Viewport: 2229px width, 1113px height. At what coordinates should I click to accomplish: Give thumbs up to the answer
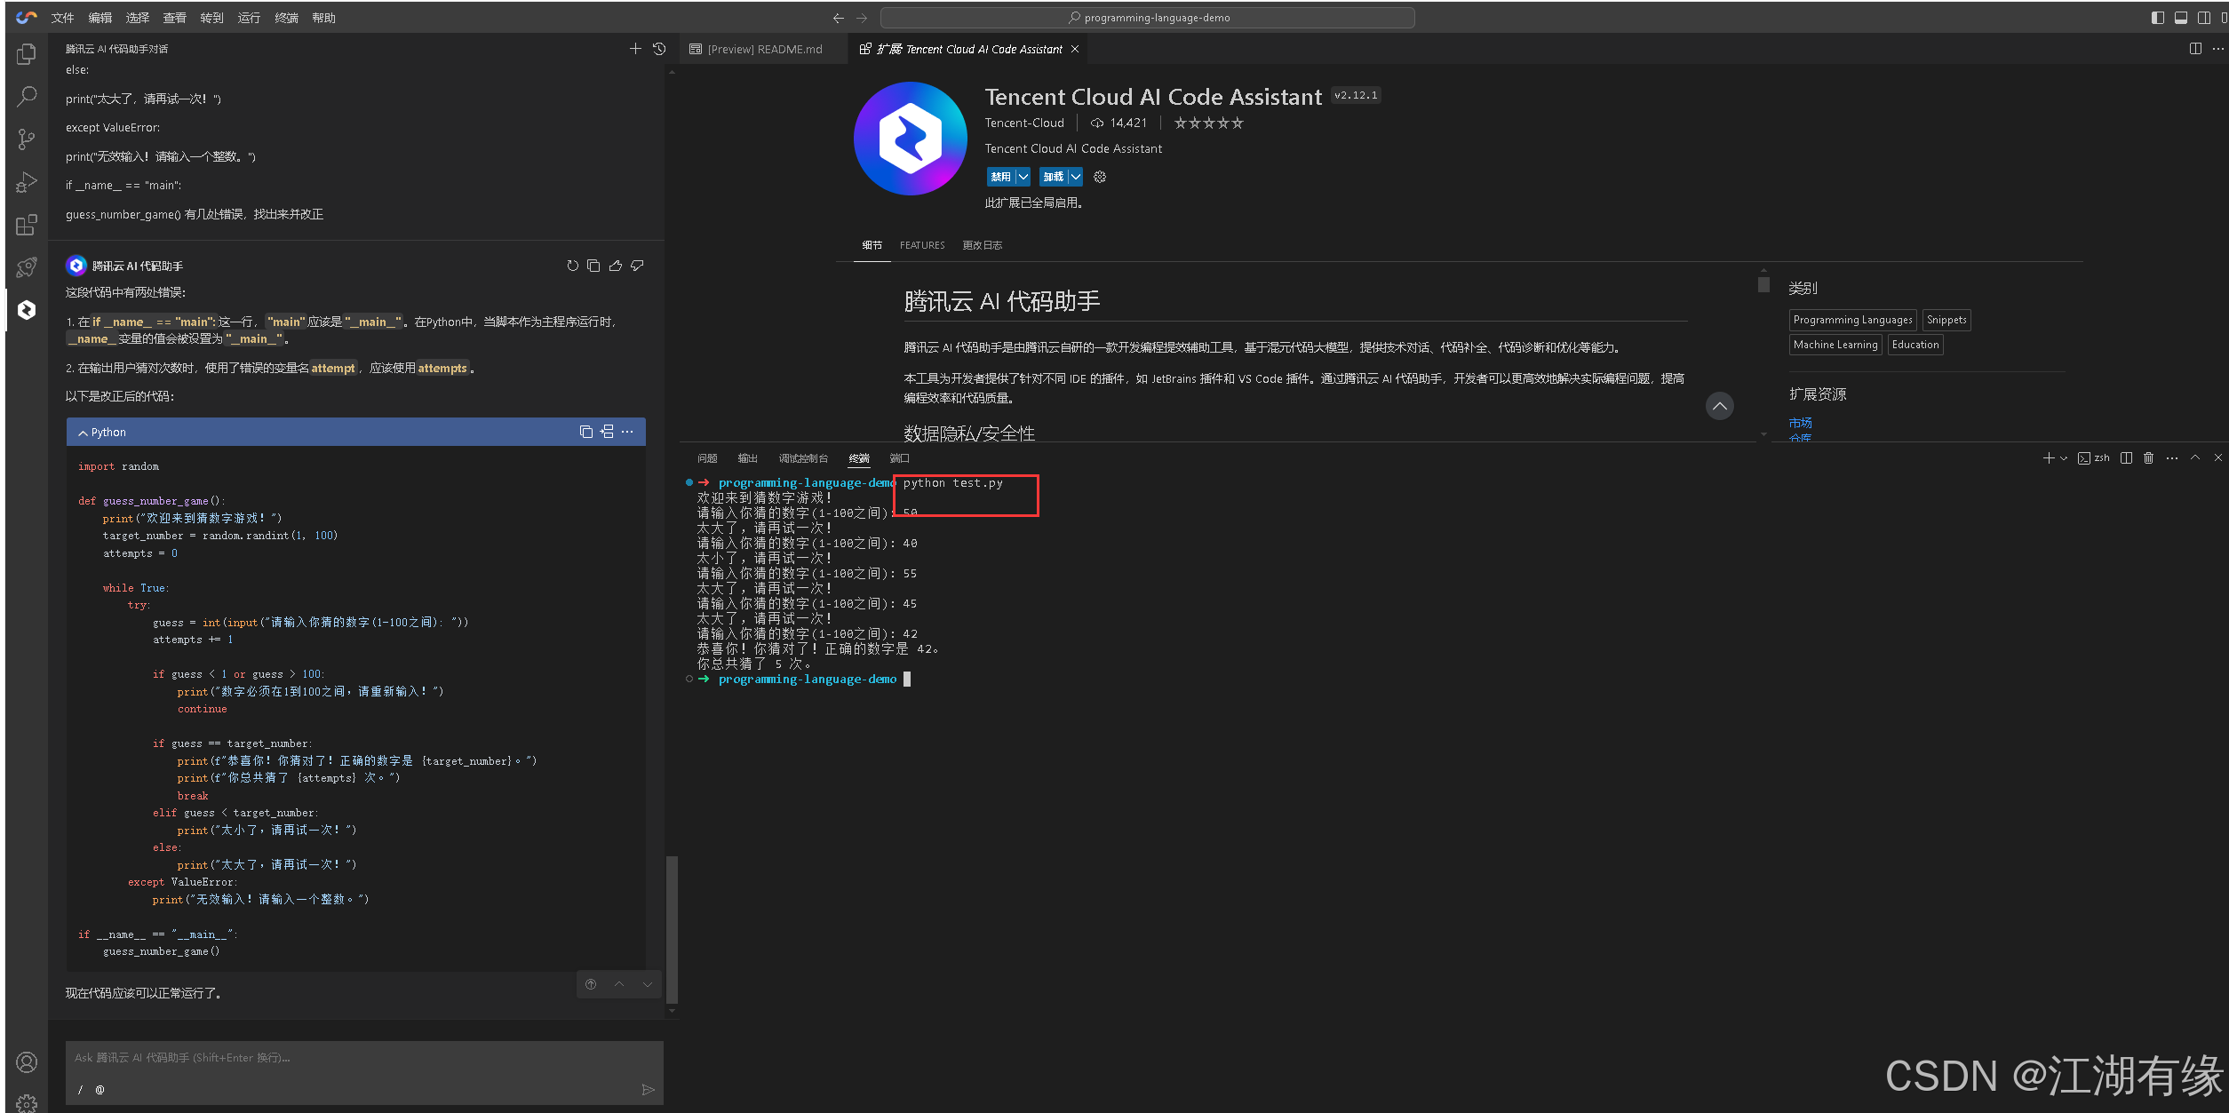pos(616,266)
